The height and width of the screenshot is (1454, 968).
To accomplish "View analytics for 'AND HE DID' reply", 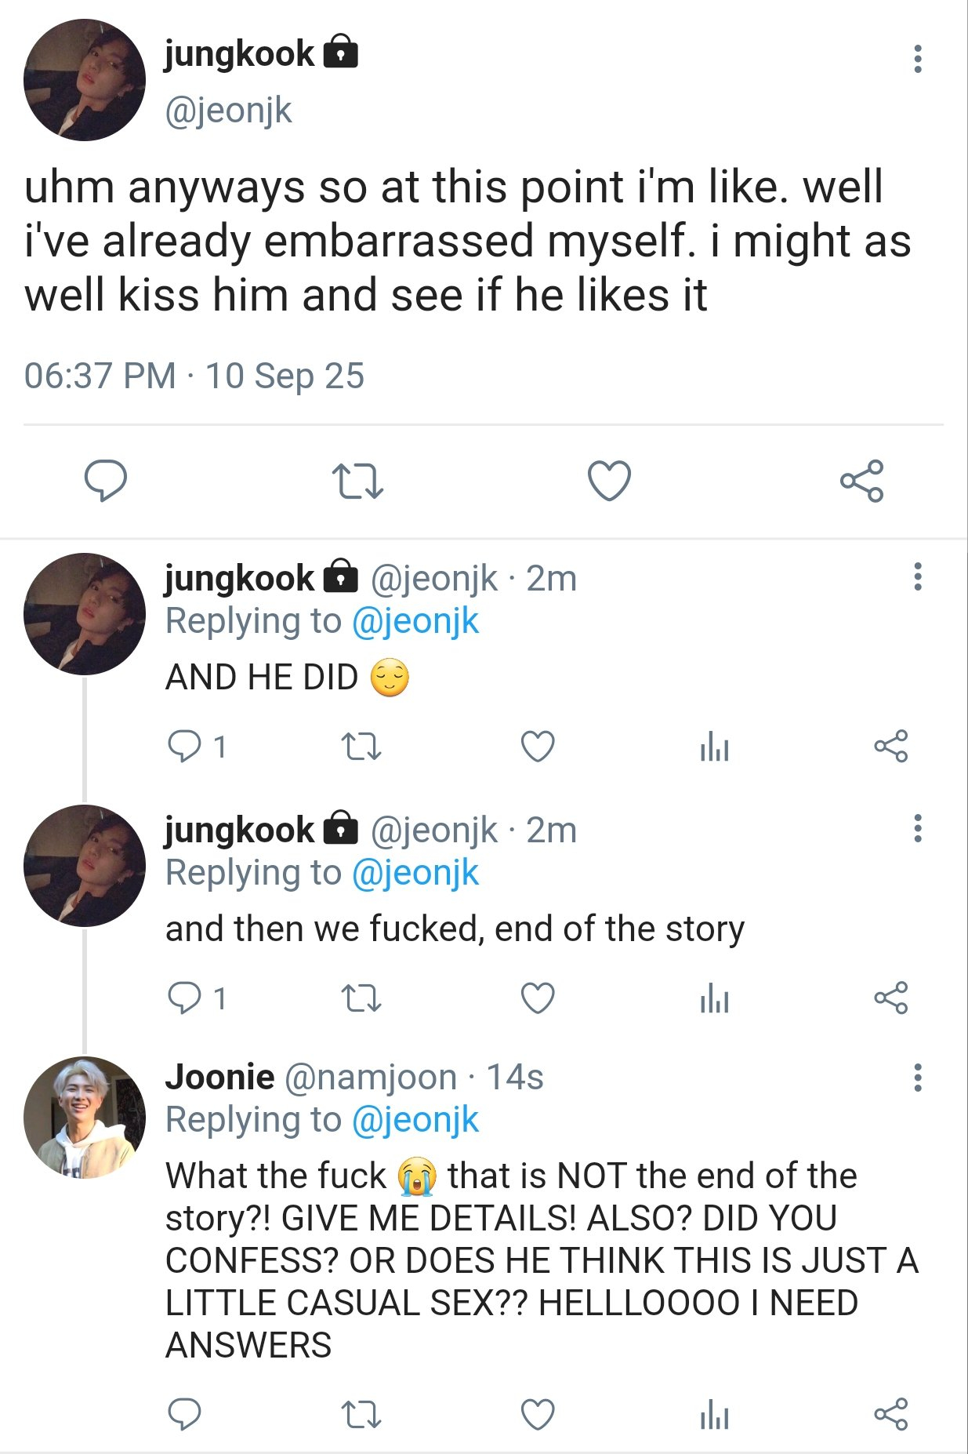I will [x=714, y=747].
